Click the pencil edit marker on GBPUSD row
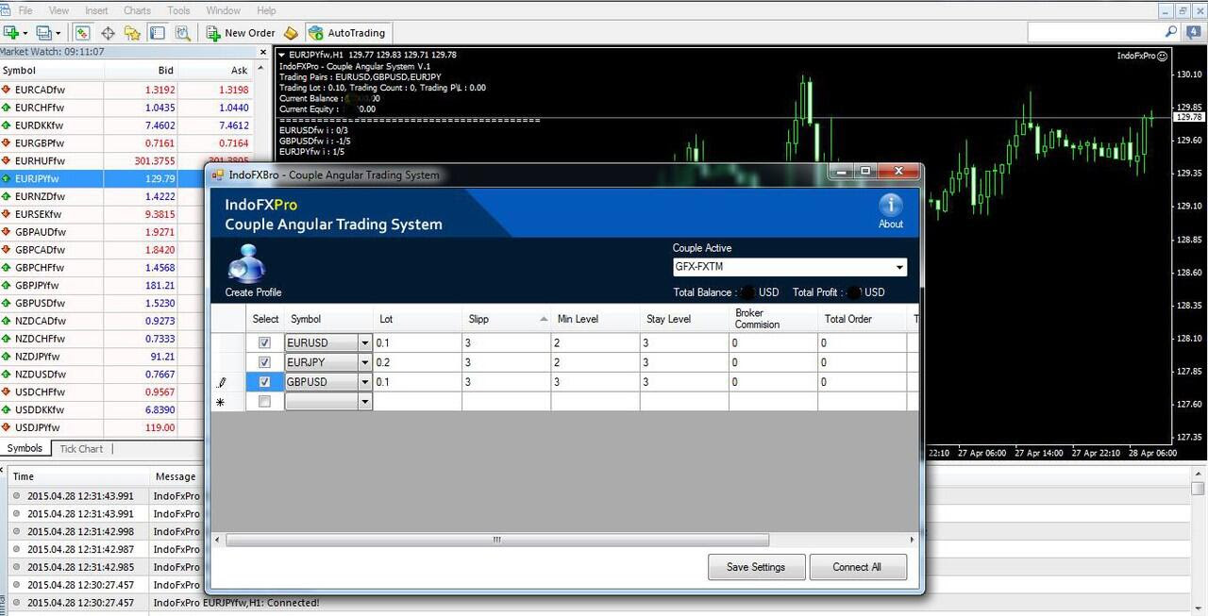The height and width of the screenshot is (616, 1208). 222,382
